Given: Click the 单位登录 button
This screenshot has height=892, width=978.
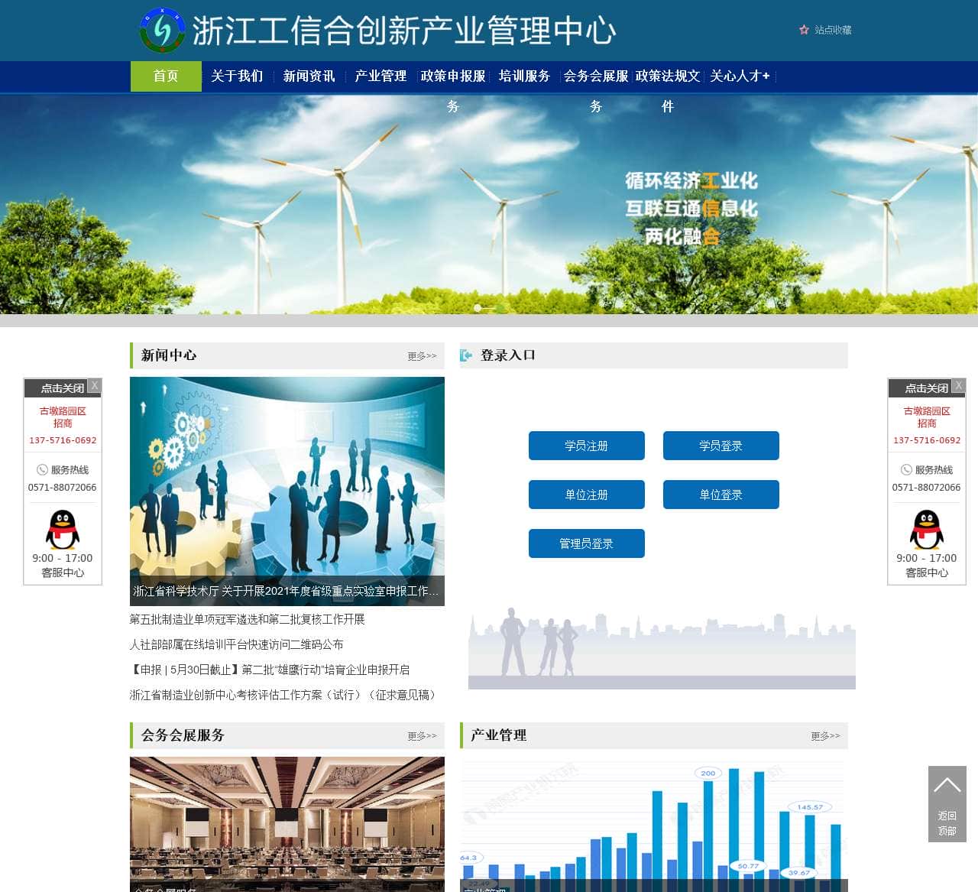Looking at the screenshot, I should pyautogui.click(x=721, y=495).
